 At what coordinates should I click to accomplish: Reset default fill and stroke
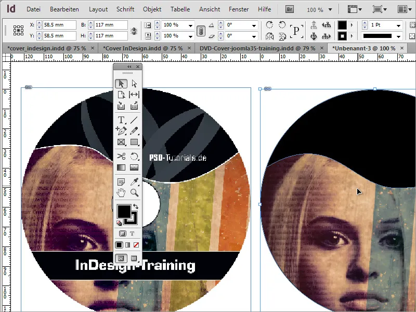(x=119, y=223)
